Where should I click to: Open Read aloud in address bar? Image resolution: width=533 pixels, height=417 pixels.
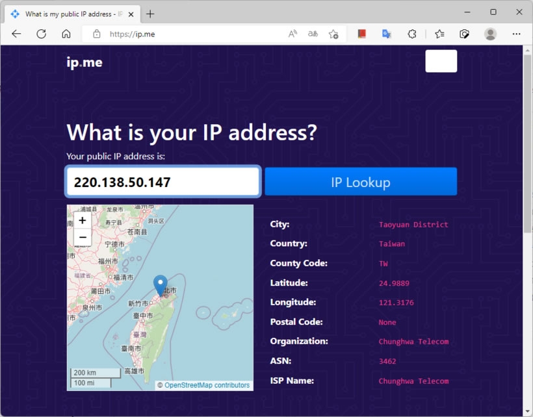[292, 34]
